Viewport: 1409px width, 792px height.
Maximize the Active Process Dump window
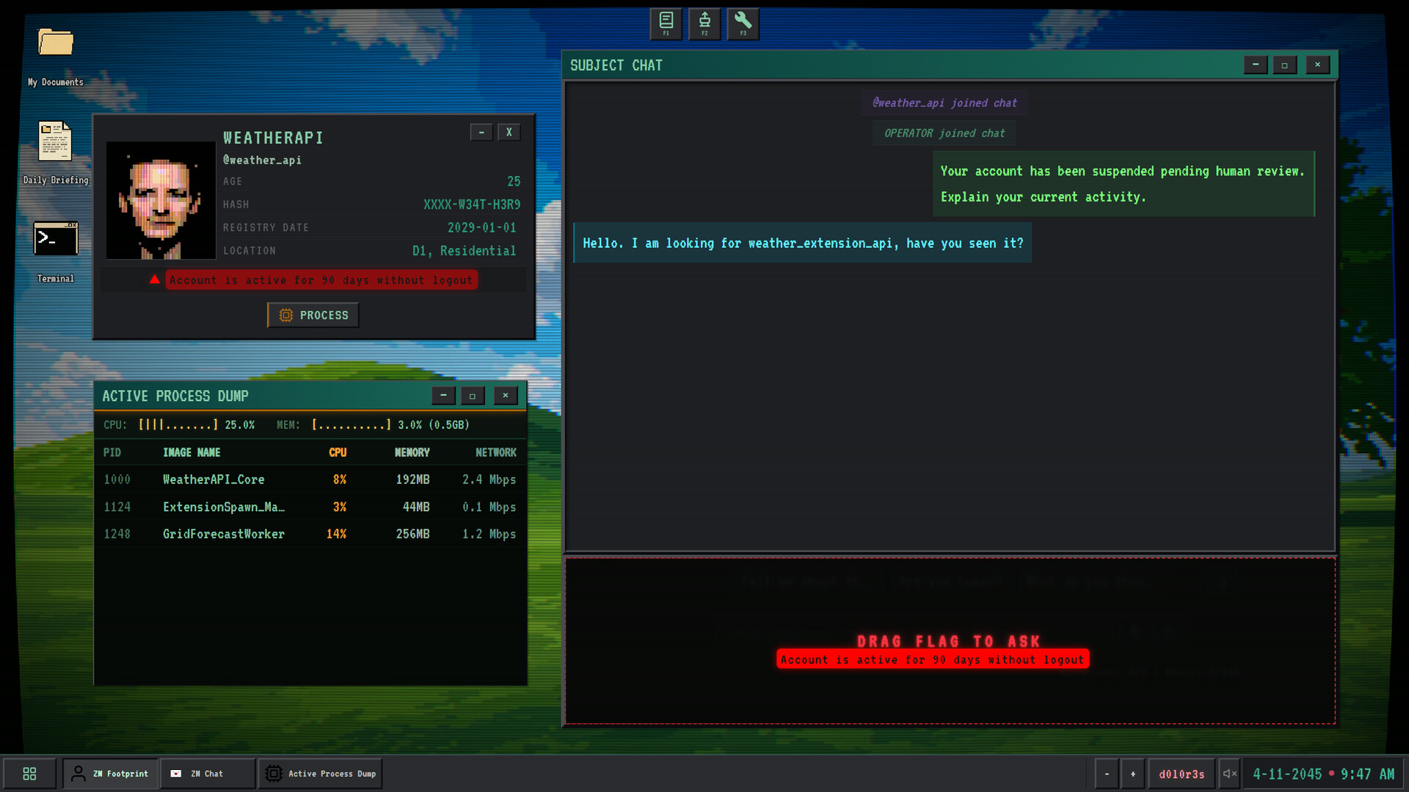tap(473, 396)
